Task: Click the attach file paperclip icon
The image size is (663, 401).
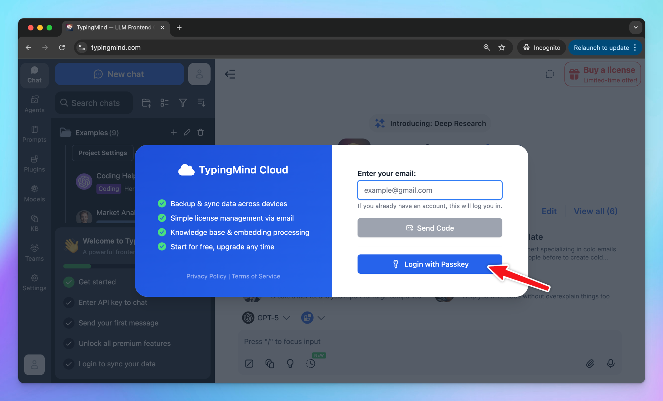Action: coord(590,363)
